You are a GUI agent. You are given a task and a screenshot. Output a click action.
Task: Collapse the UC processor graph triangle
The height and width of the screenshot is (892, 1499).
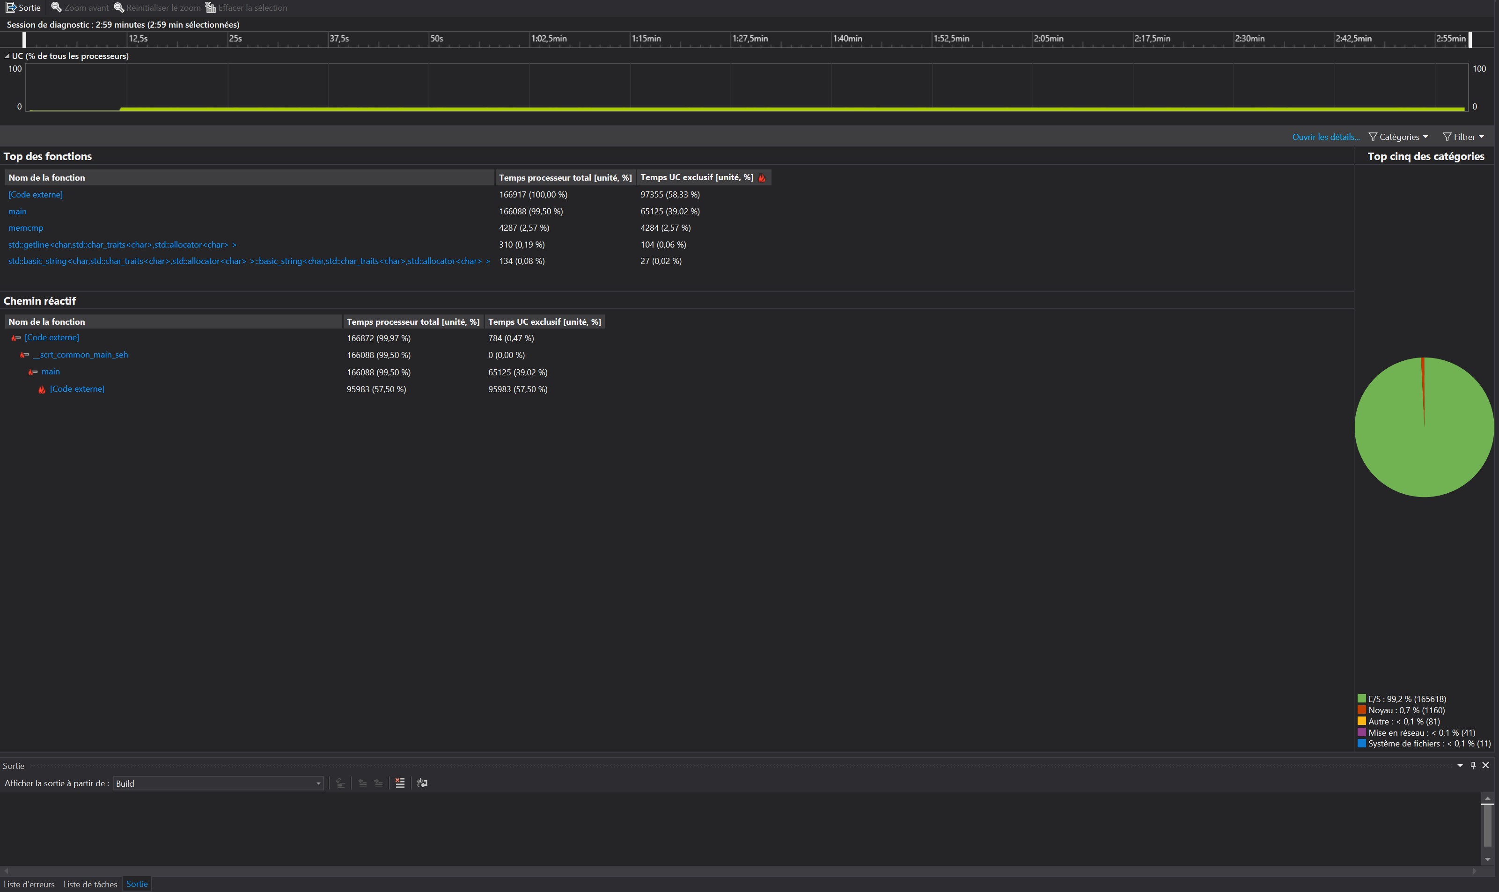(7, 56)
